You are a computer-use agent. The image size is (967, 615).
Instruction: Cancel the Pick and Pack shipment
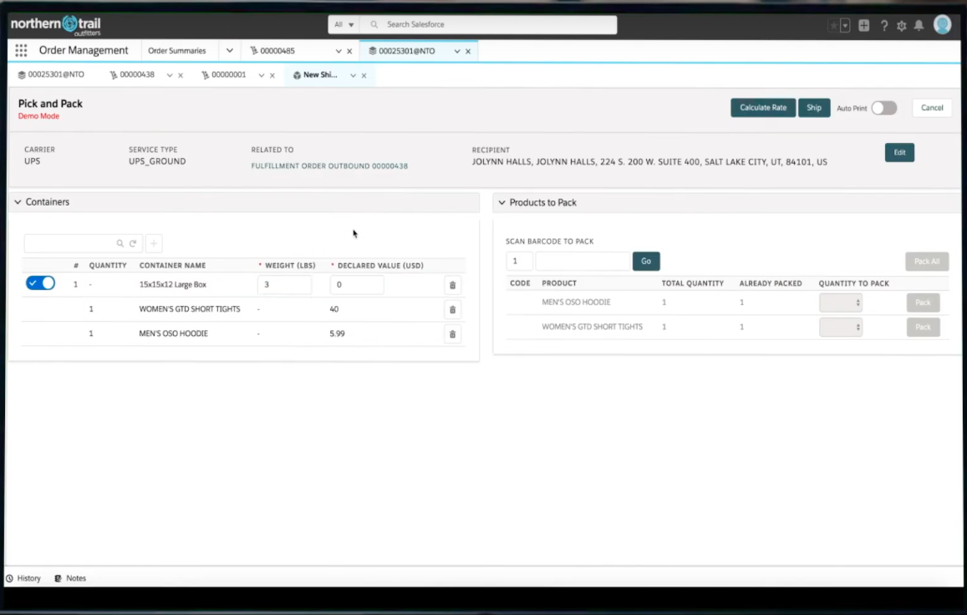tap(932, 108)
